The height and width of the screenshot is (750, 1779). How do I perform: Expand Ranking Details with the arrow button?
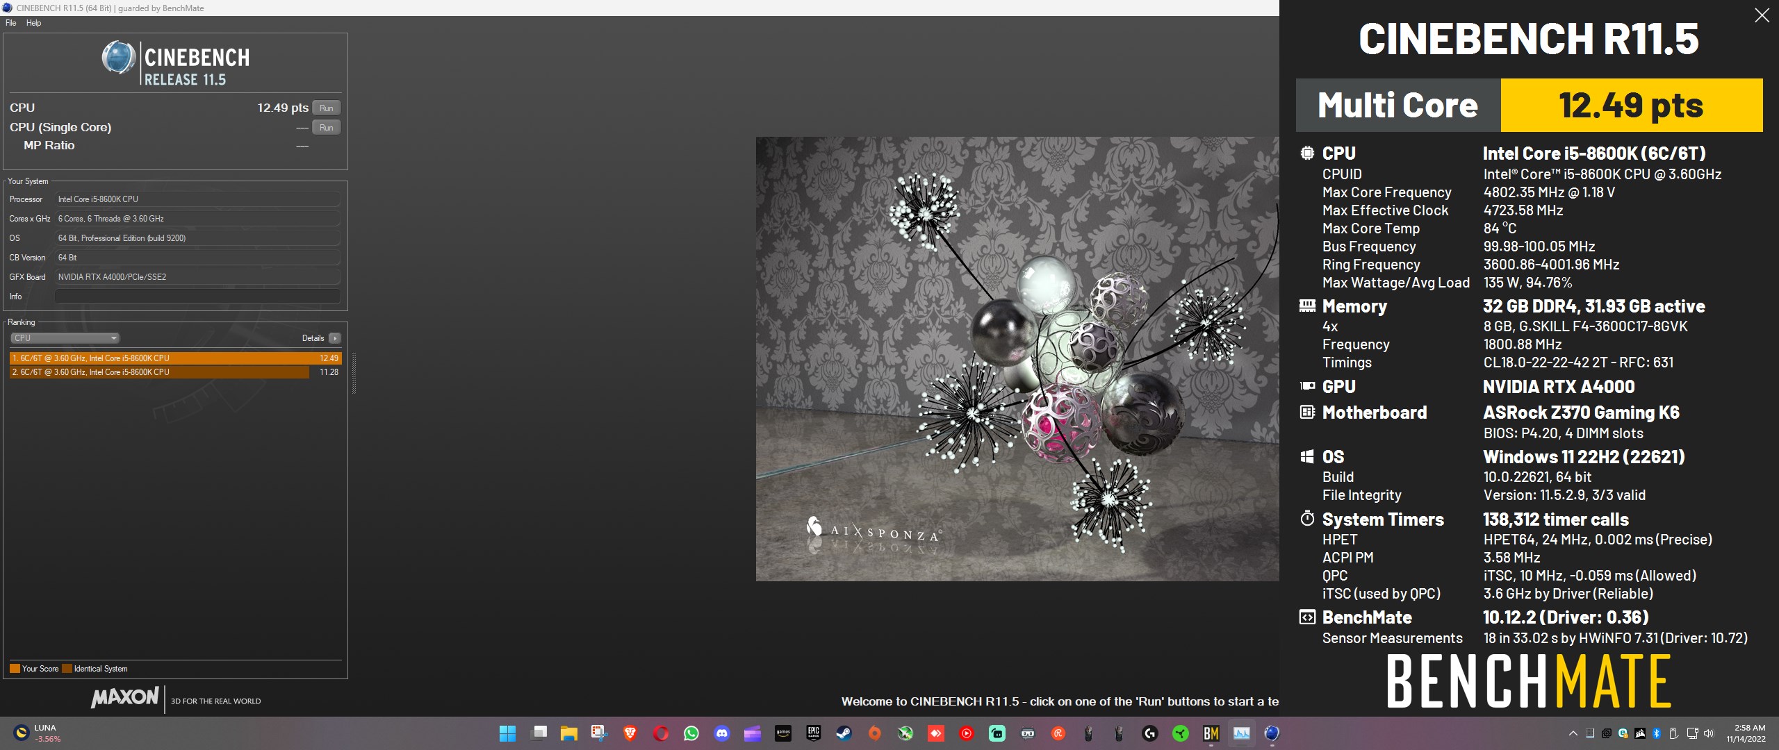[x=335, y=338]
